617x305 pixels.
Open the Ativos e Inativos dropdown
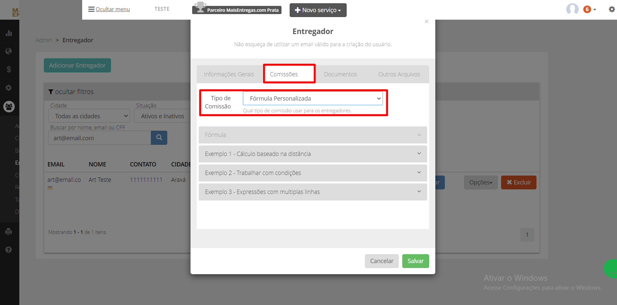pos(163,116)
